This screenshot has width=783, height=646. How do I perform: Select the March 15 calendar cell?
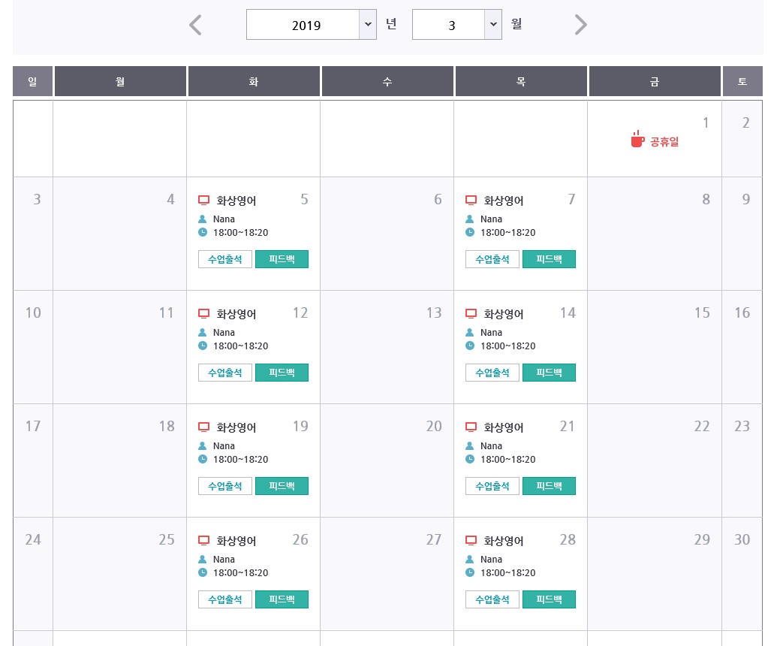point(654,347)
